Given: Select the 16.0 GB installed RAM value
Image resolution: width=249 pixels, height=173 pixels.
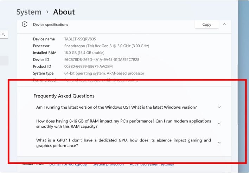Looking at the screenshot, I should [84, 53].
